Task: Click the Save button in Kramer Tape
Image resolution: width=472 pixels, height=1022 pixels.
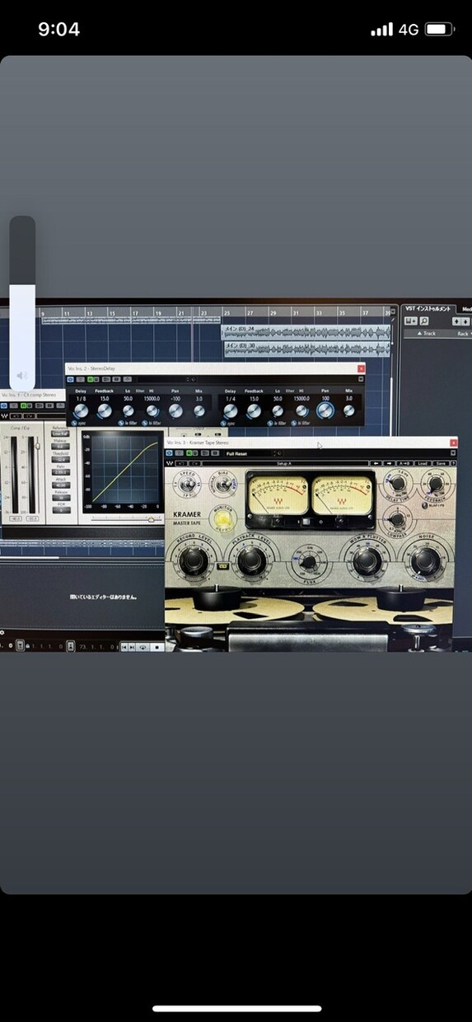Action: [x=441, y=463]
